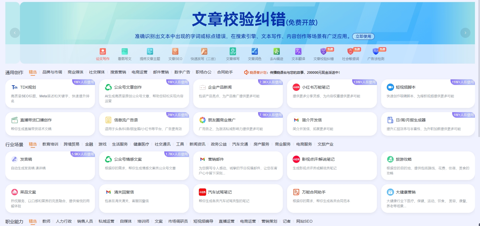Open the 简介开发信 card

pyautogui.click(x=332, y=124)
